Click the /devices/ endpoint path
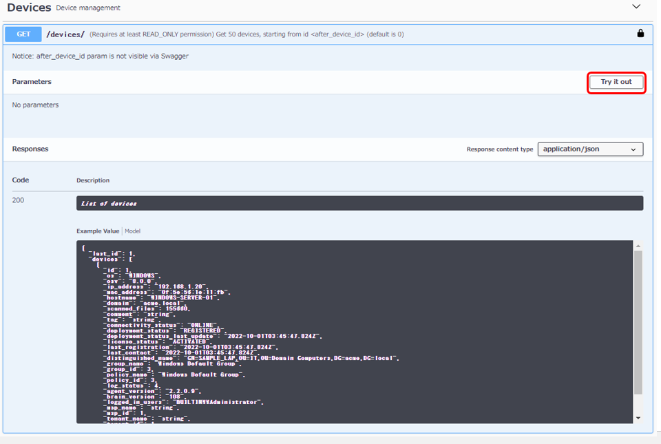Screen dimensions: 661x444 click(65, 34)
